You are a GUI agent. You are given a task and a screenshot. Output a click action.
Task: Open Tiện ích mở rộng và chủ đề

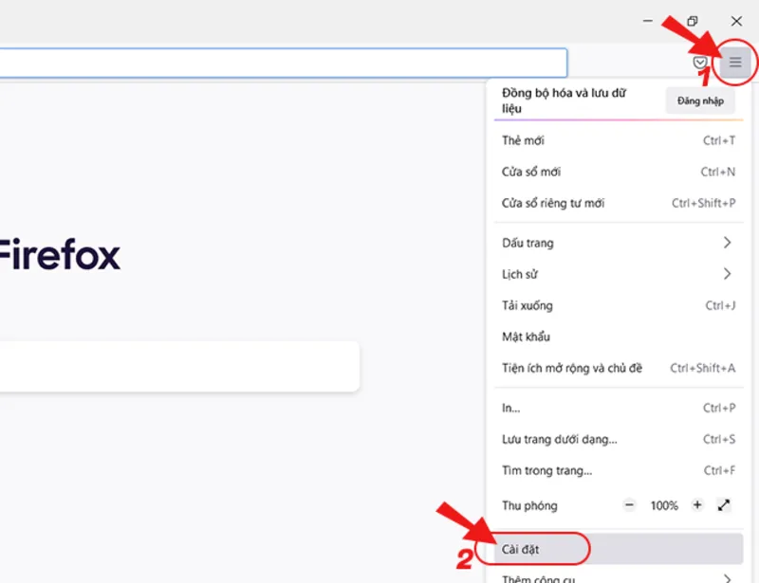coord(619,368)
